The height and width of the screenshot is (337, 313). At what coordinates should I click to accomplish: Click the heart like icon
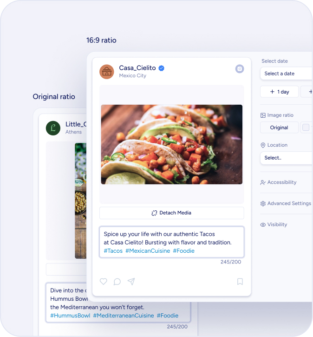tap(104, 281)
